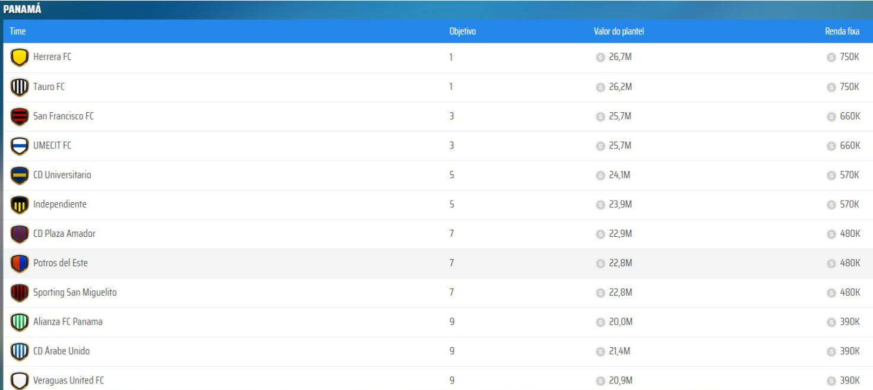The image size is (873, 390).
Task: Click the 23,9M squad value
Action: tap(620, 204)
